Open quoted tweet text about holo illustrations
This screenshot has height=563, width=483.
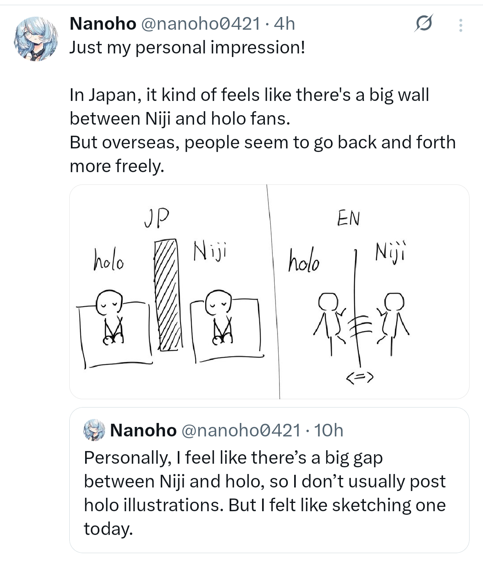pos(265,493)
